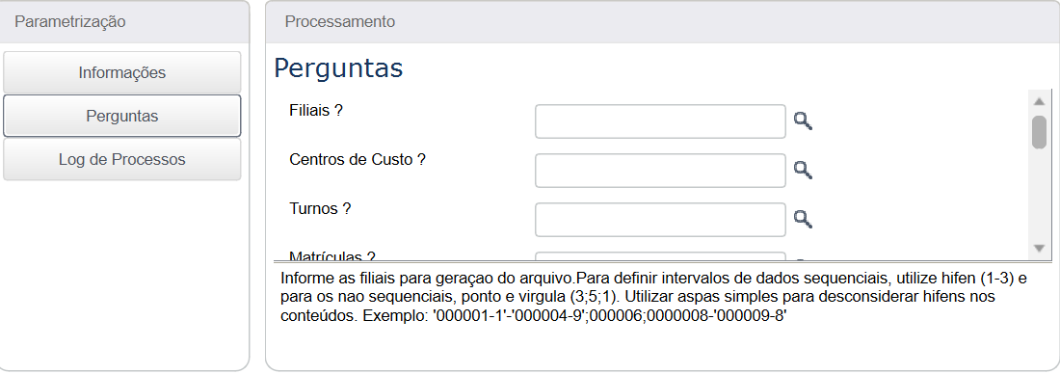Show the Log de Processos section

121,160
